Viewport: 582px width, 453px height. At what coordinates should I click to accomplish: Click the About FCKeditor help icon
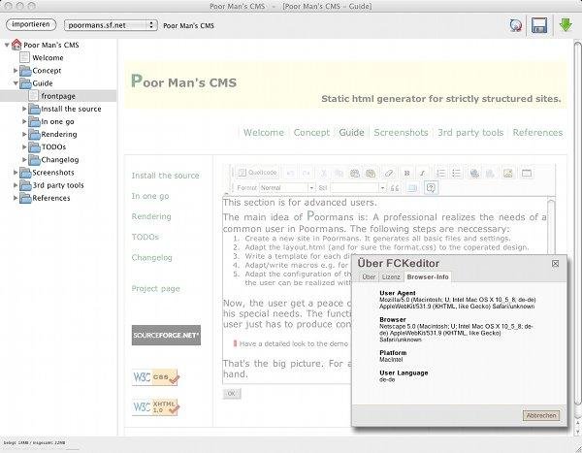pyautogui.click(x=430, y=187)
